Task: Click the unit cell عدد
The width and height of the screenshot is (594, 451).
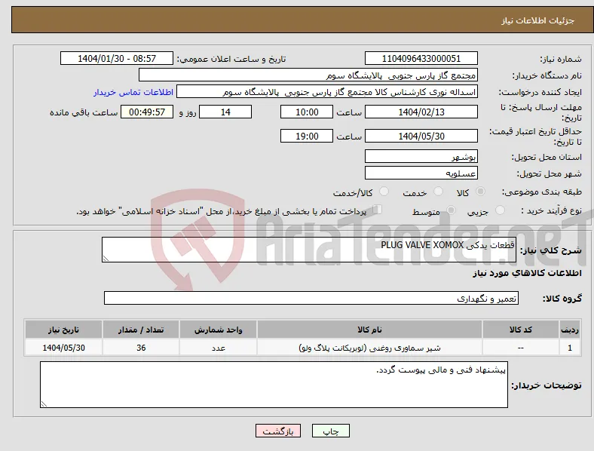Action: (218, 348)
